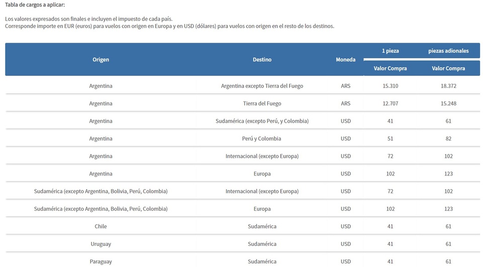Click the Paraguay origin cell
Viewport: 483px width, 267px height.
101,261
